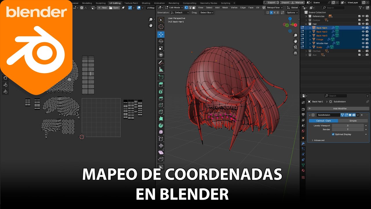371x209 pixels.
Task: Click the UV editor pan hand icon
Action: click(151, 25)
